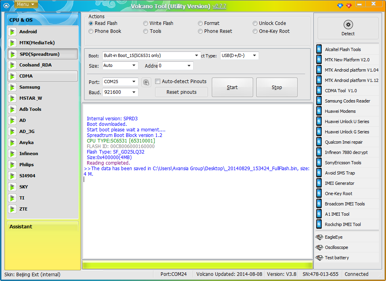Viewport: 386px width, 281px height.
Task: Click the phone icon beside Broadcom IMEI Tools
Action: click(x=319, y=204)
